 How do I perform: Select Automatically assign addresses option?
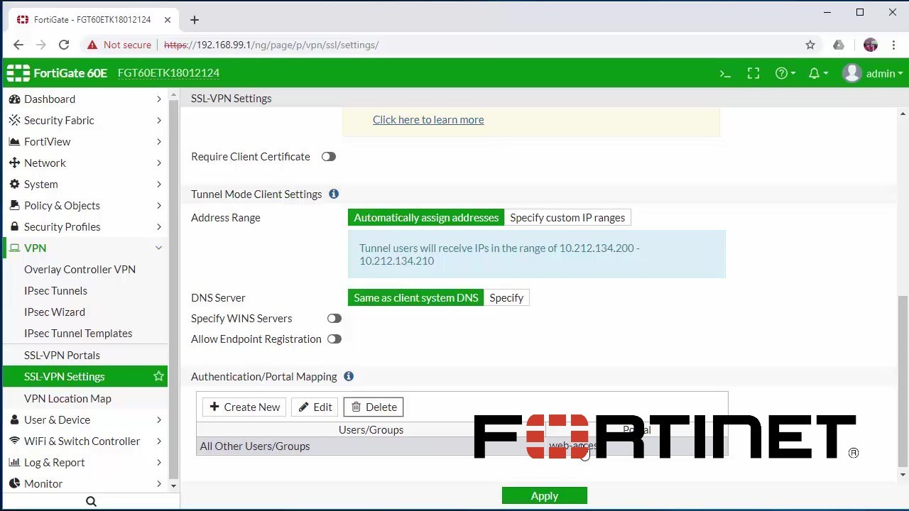[426, 218]
